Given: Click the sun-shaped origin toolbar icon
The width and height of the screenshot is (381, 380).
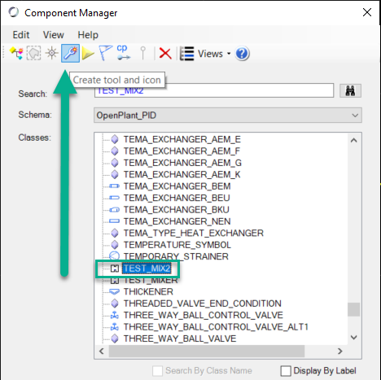Looking at the screenshot, I should click(x=51, y=53).
